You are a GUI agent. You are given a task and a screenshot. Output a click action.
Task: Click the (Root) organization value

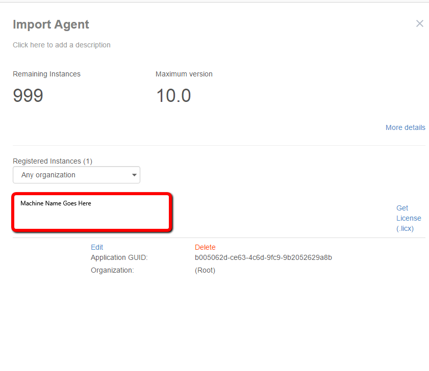tap(205, 270)
